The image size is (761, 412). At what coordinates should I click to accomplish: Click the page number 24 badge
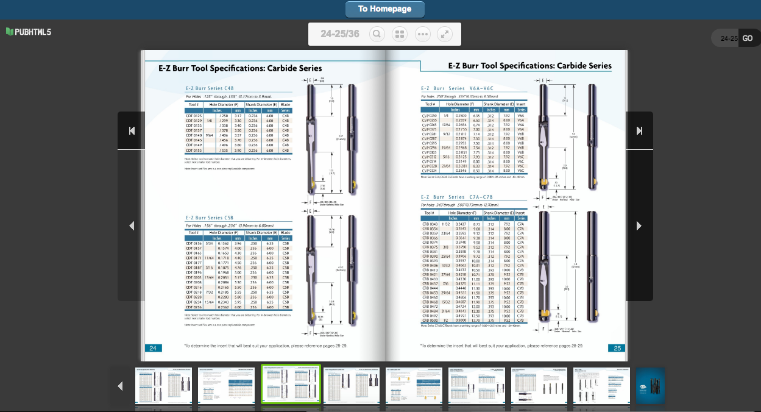153,348
